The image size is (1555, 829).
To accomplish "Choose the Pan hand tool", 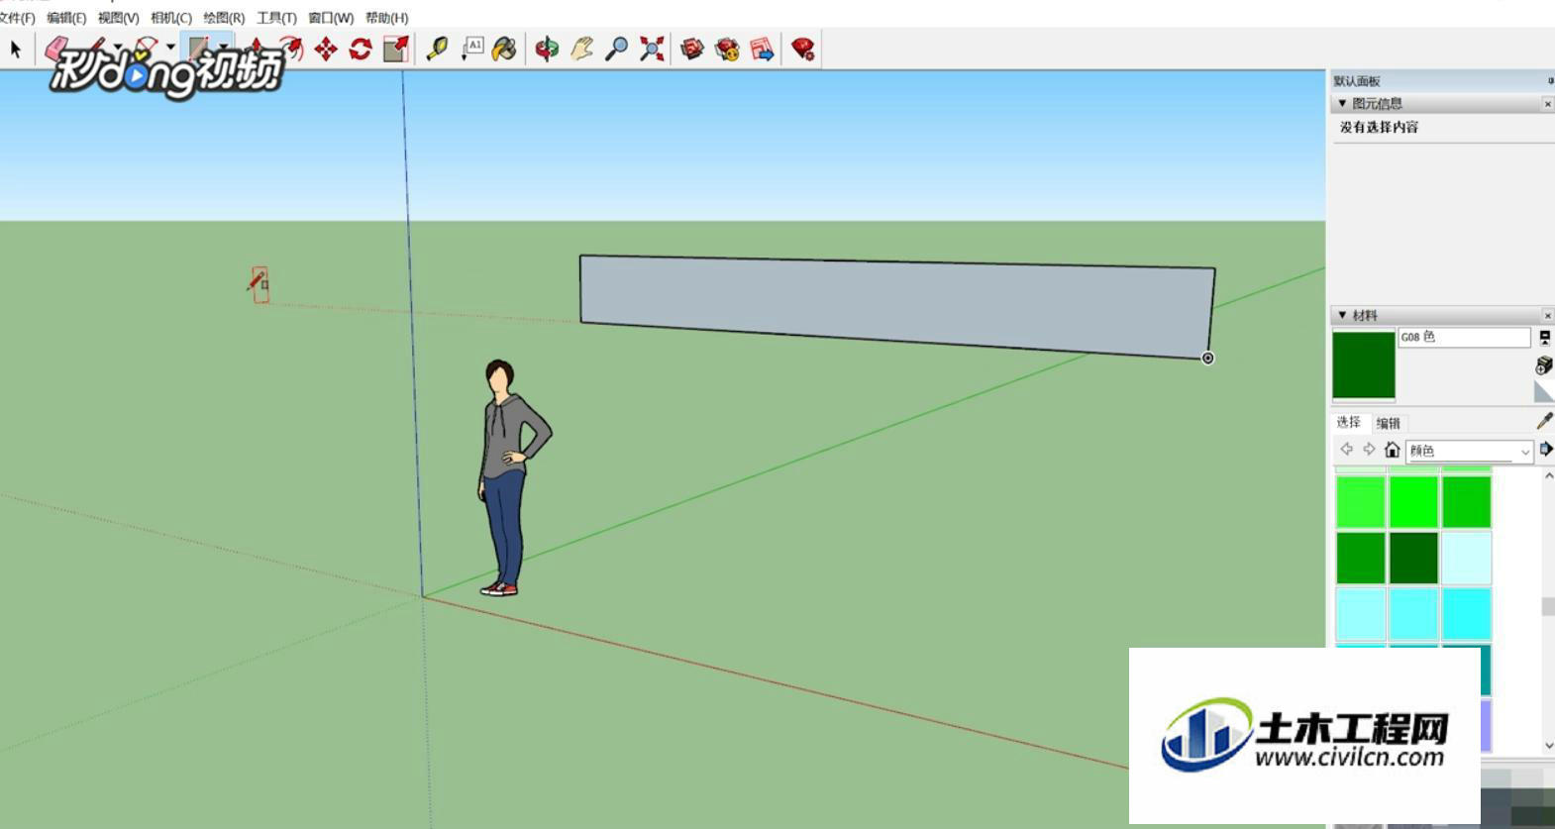I will coord(581,49).
